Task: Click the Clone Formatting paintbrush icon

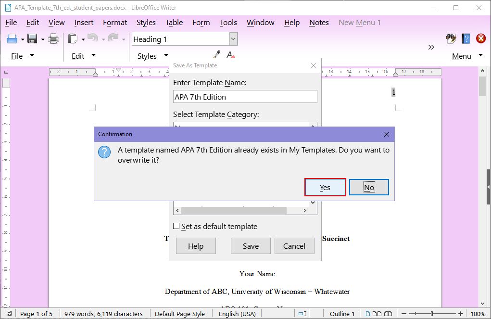Action: [x=216, y=54]
